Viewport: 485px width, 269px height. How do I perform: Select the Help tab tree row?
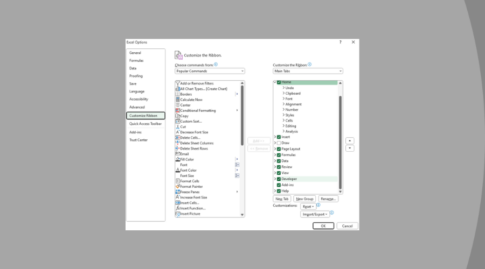coord(306,191)
